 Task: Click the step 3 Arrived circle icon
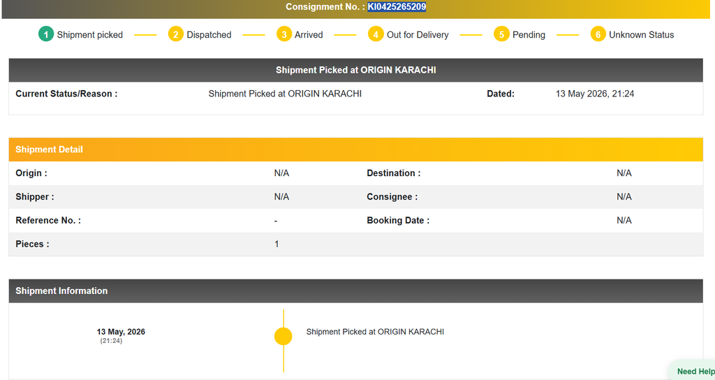pyautogui.click(x=283, y=34)
